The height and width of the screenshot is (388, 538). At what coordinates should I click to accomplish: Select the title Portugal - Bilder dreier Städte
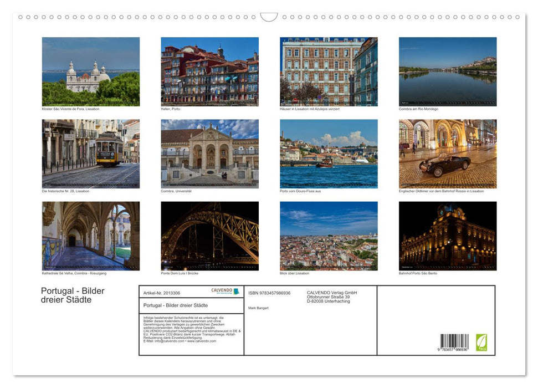click(x=73, y=295)
